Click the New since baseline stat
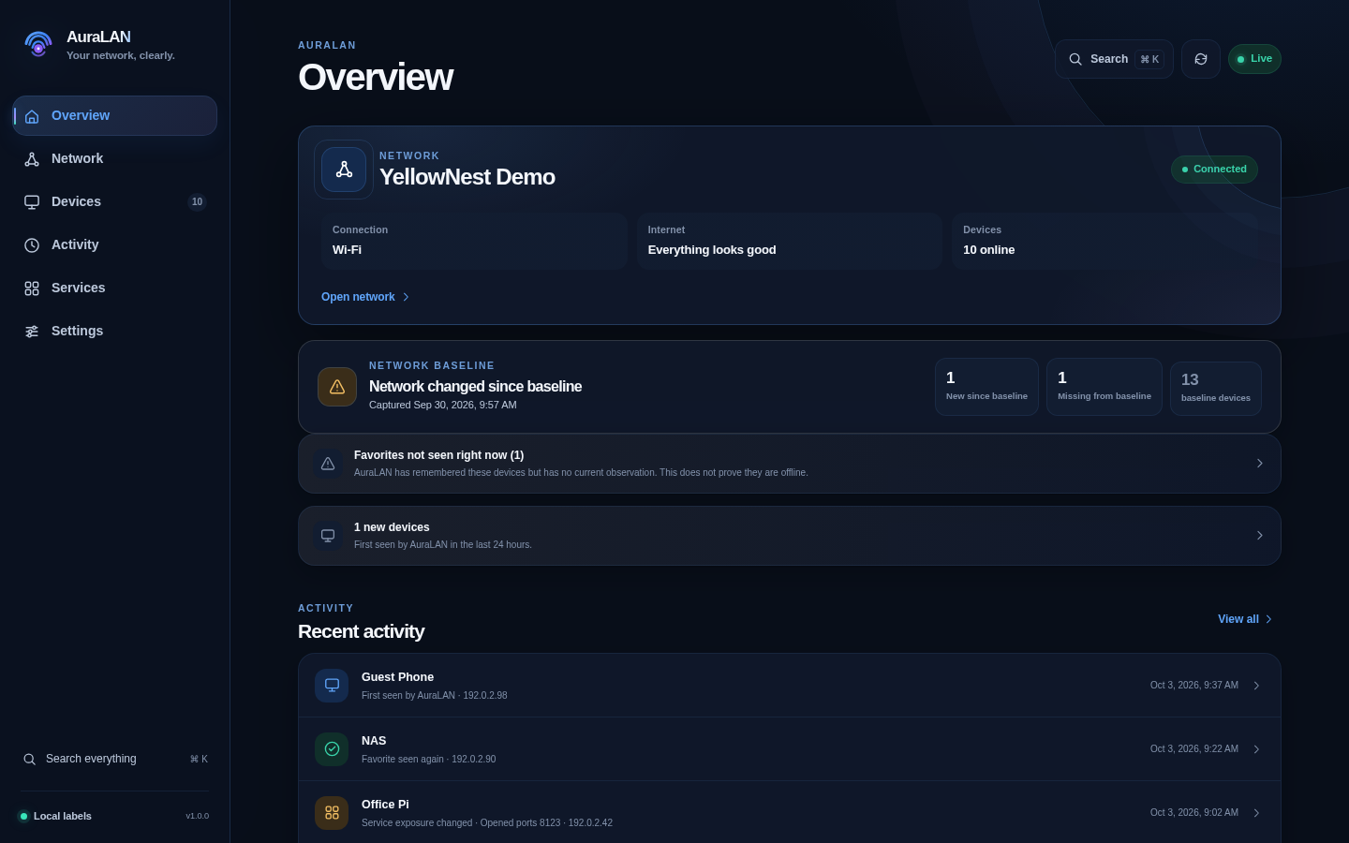This screenshot has width=1349, height=843. click(986, 387)
